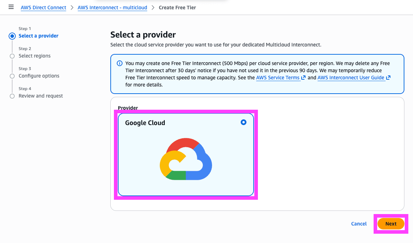The height and width of the screenshot is (243, 413).
Task: Click Next to proceed to regions
Action: [x=391, y=224]
